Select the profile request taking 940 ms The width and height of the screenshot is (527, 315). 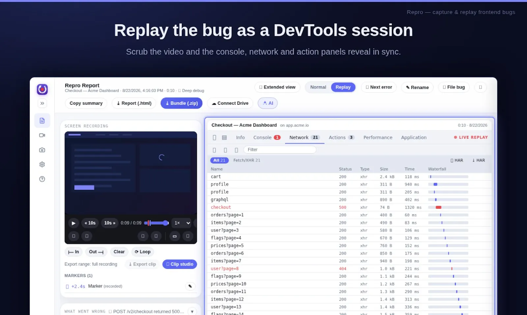349,184
